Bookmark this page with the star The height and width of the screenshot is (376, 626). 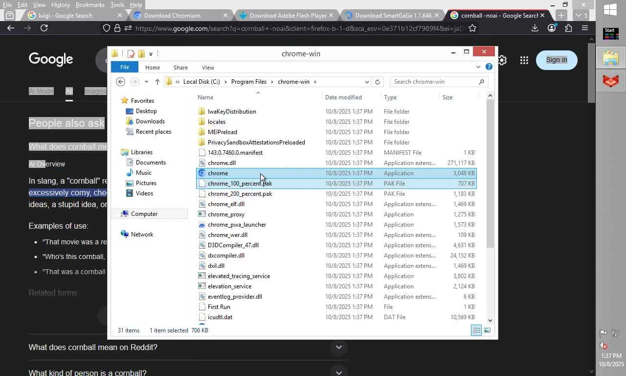click(472, 28)
